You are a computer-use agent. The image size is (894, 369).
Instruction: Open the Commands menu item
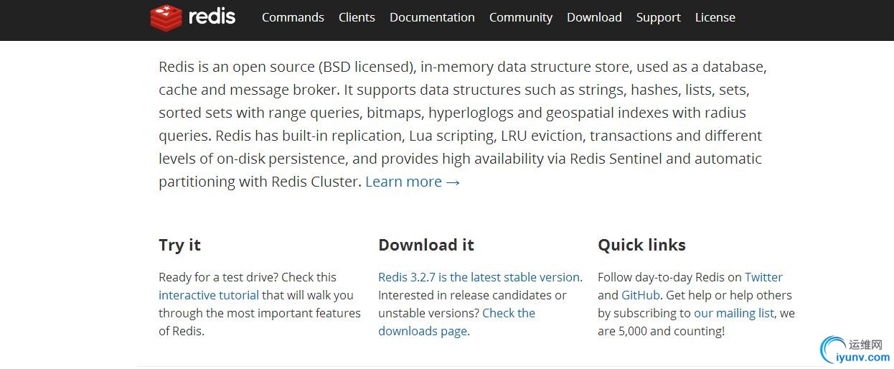coord(293,17)
